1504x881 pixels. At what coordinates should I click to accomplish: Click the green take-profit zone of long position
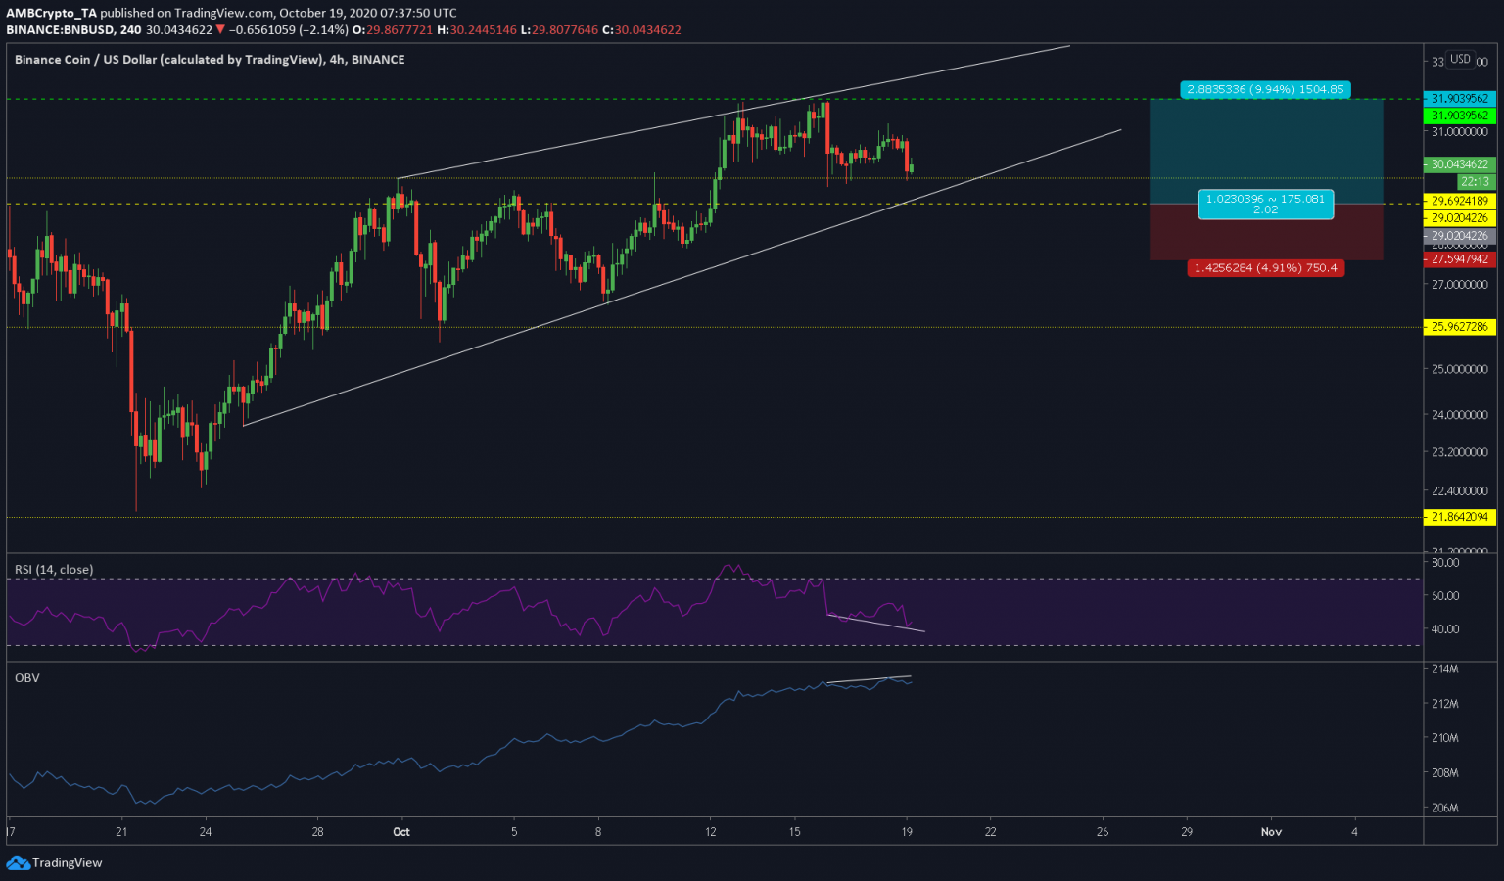point(1265,147)
